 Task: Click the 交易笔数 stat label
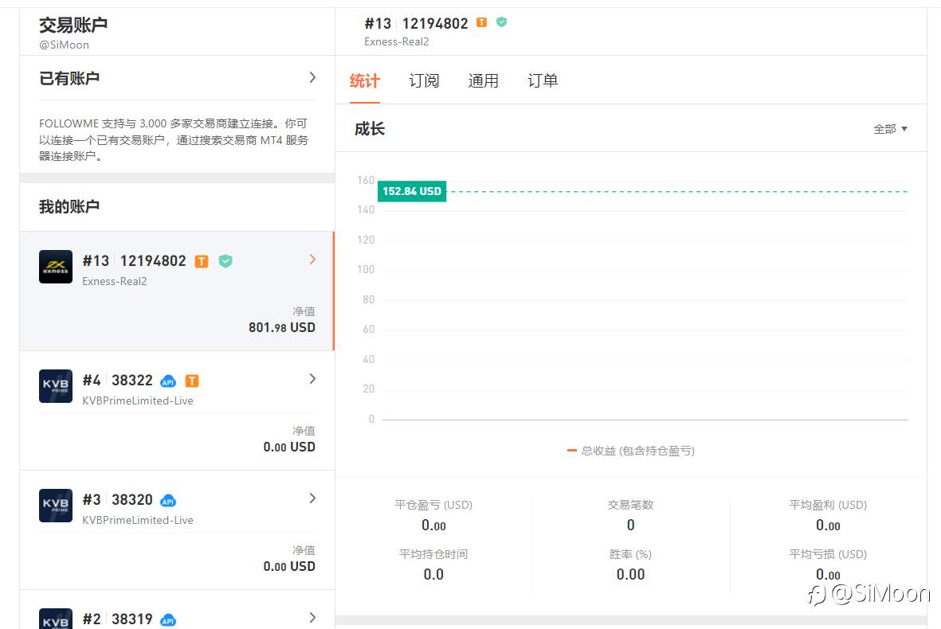pyautogui.click(x=630, y=505)
